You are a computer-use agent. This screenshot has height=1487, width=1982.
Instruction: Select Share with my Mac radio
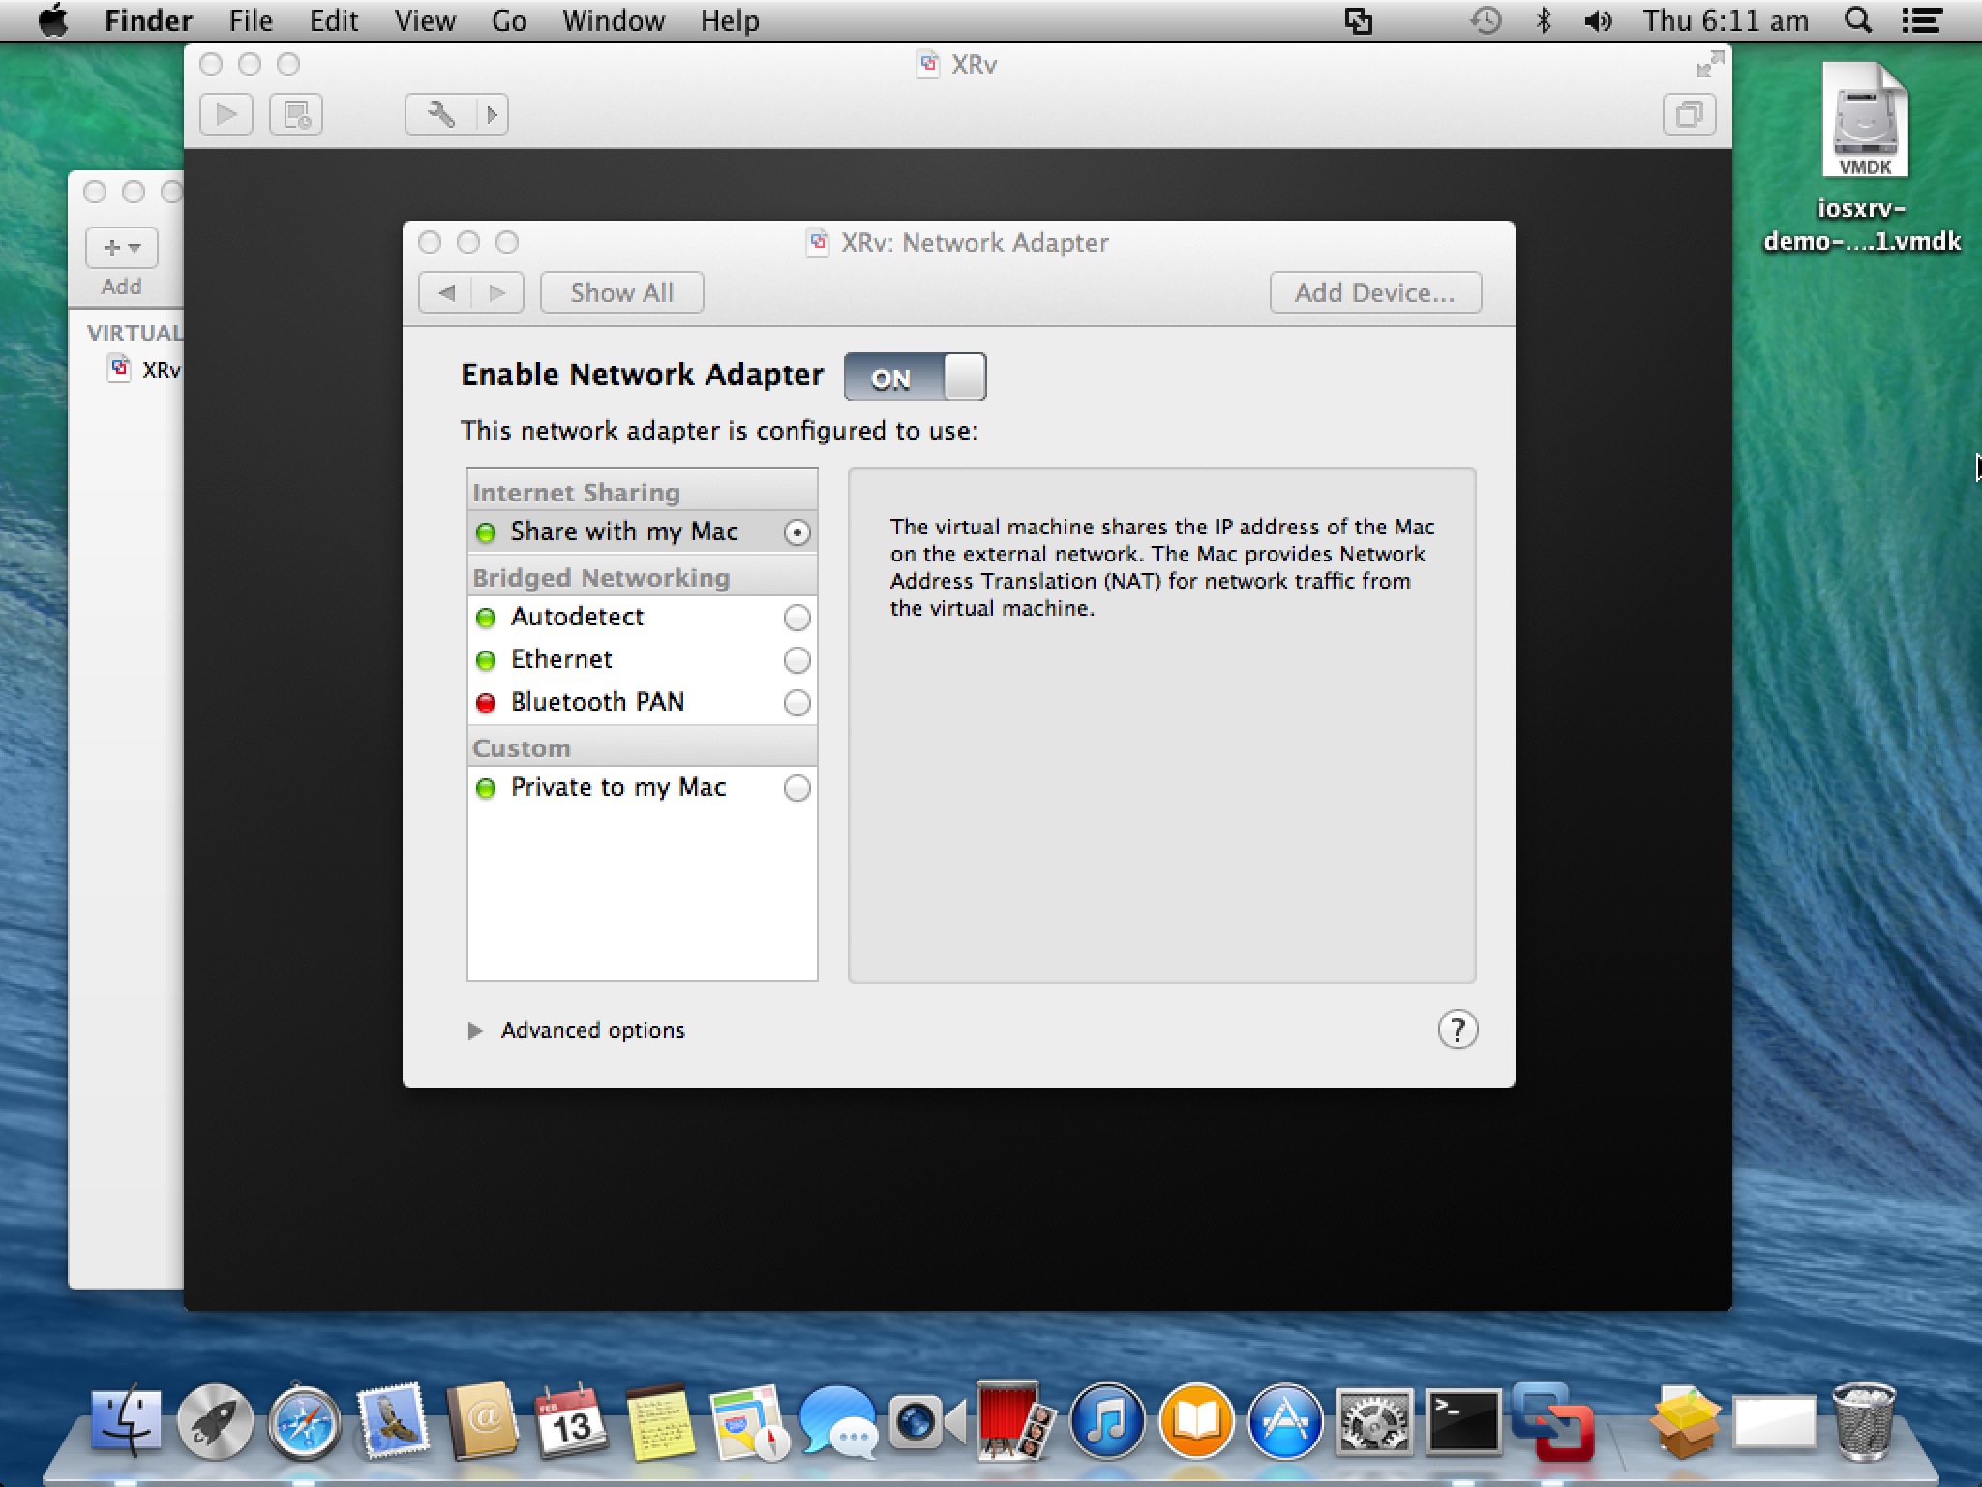(796, 532)
